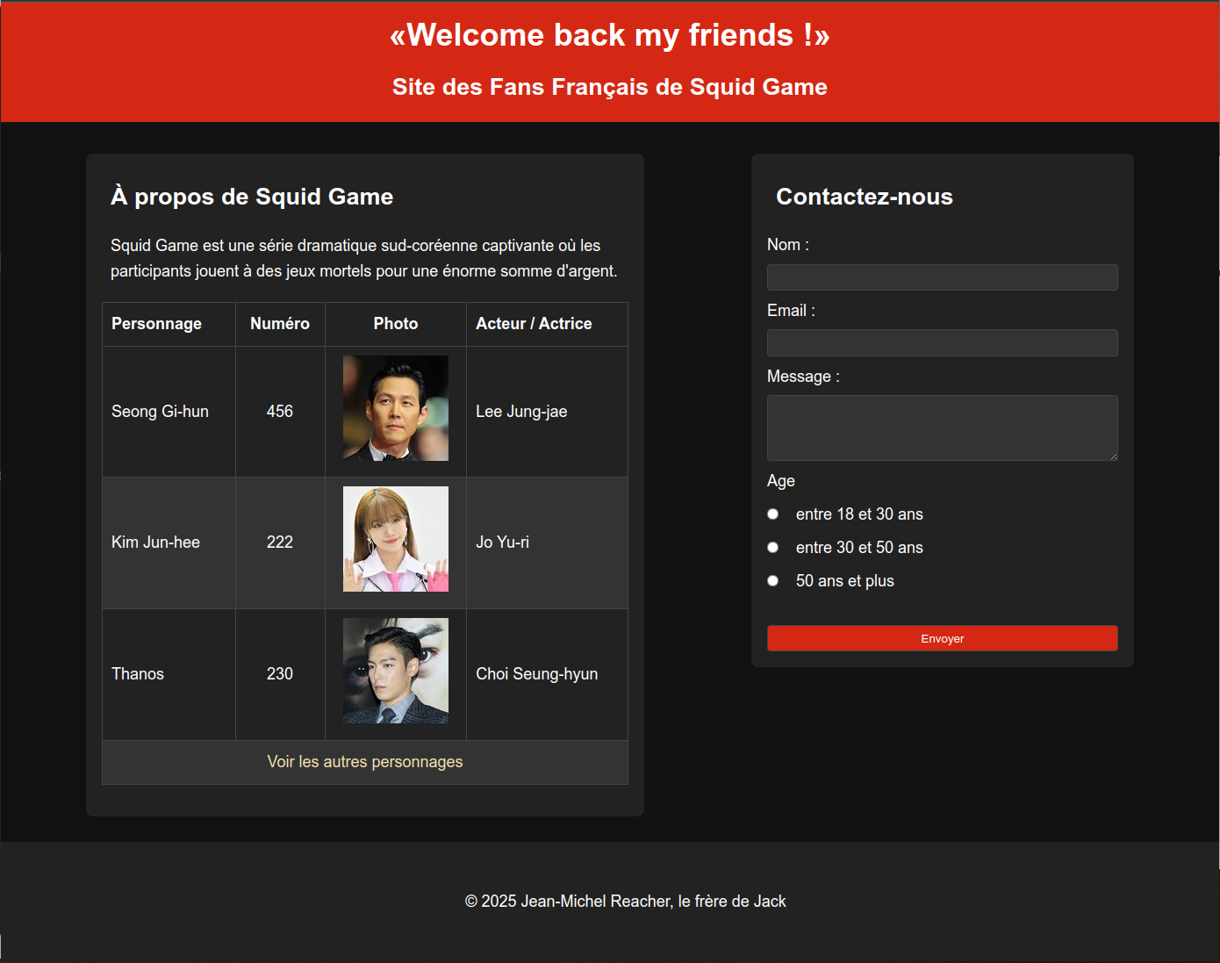Viewport: 1220px width, 963px height.
Task: Click the photo in the Thanos row
Action: click(396, 671)
